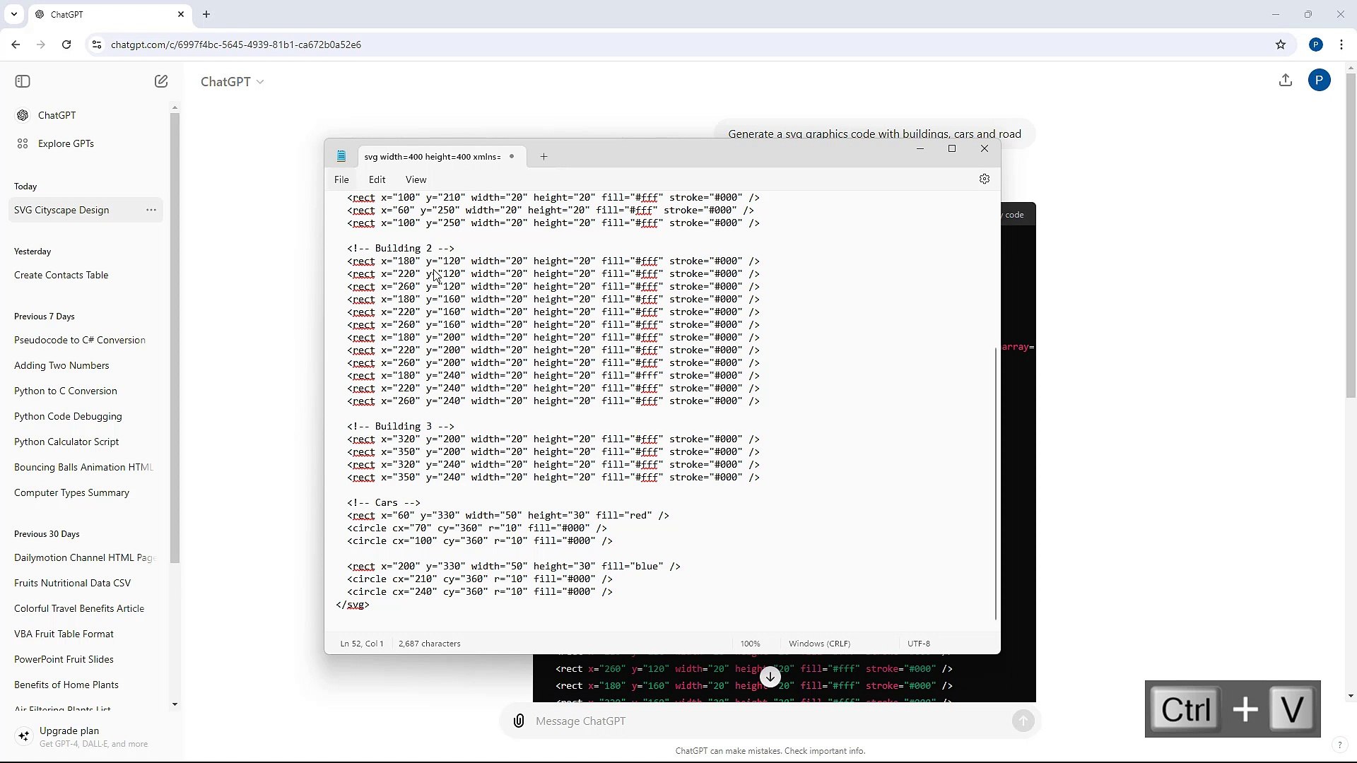Screen dimensions: 1357x763
Task: Click the Message ChatGPT input field
Action: point(707,721)
